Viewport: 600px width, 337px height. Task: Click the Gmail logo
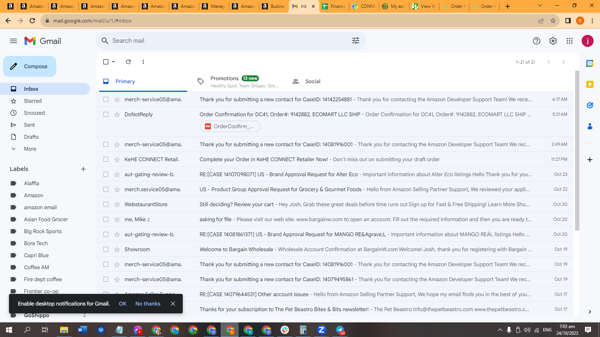[x=43, y=41]
